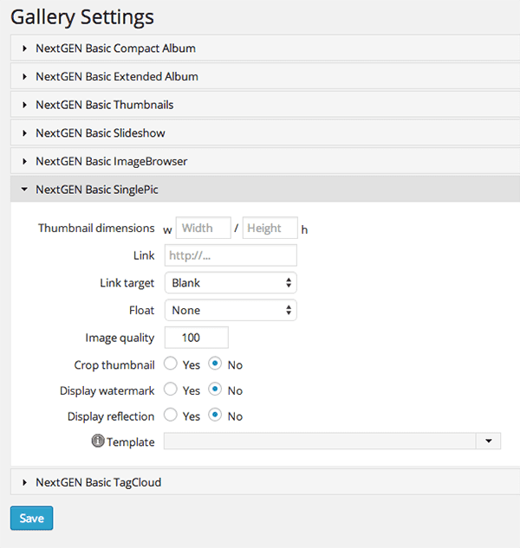This screenshot has width=520, height=548.
Task: Save the gallery settings
Action: (31, 519)
